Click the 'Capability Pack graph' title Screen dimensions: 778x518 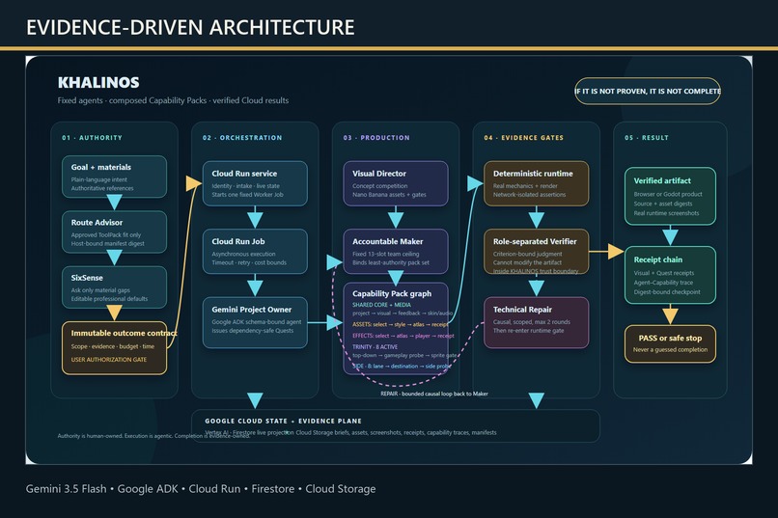pyautogui.click(x=392, y=293)
